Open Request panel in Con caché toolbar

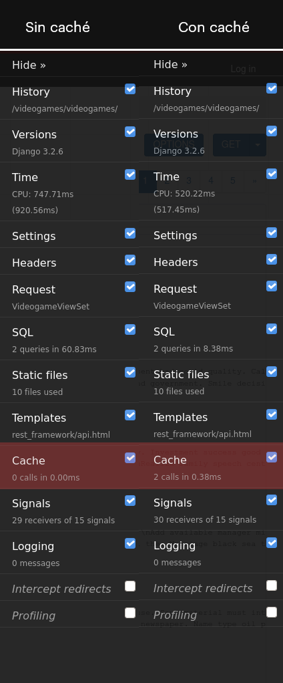pos(175,289)
